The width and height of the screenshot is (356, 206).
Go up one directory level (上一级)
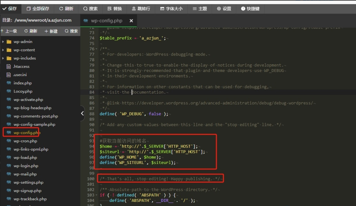coord(9,31)
